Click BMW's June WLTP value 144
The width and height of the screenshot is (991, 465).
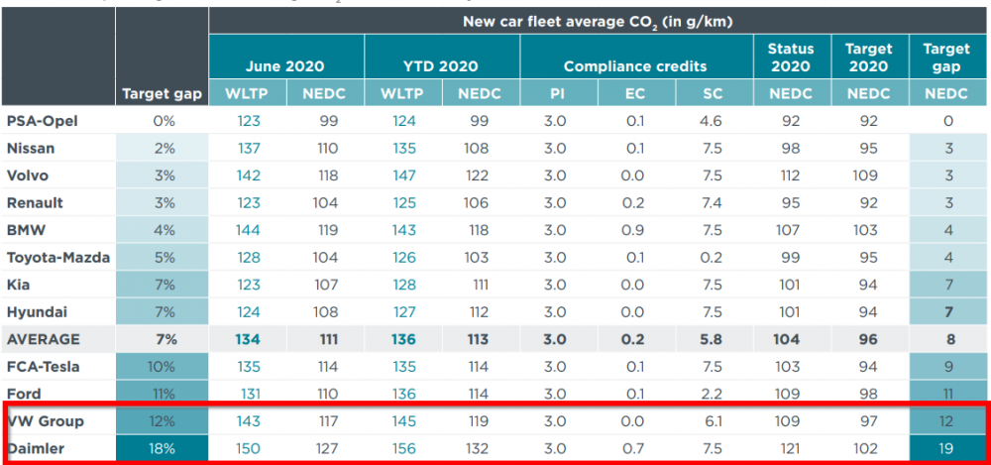[x=248, y=230]
